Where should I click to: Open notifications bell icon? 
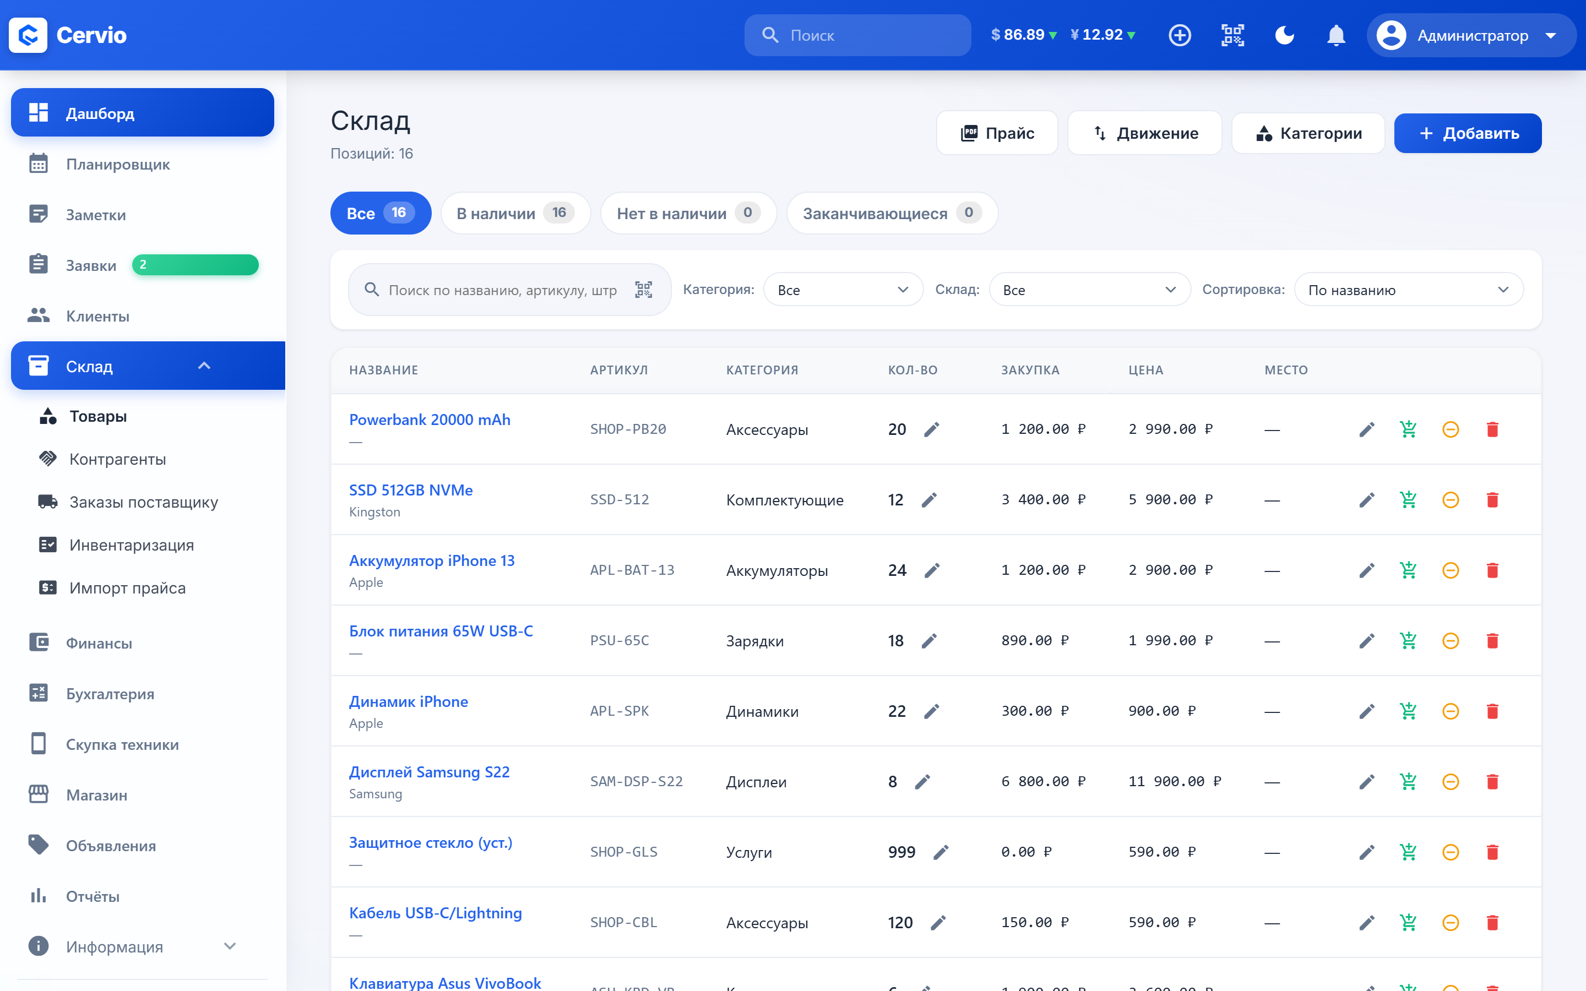[1335, 35]
